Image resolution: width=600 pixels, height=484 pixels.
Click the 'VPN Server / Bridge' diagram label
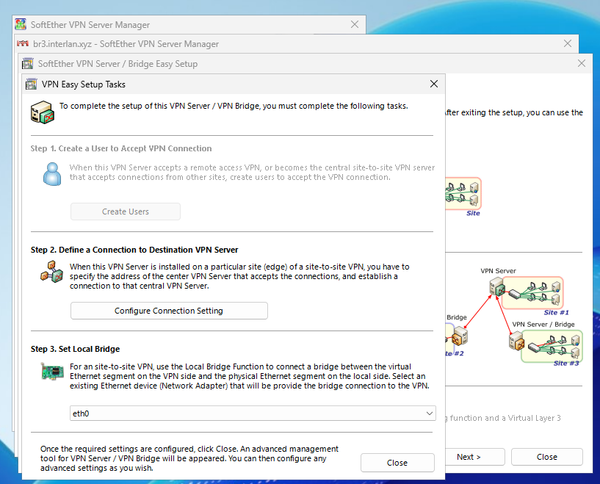pos(543,325)
